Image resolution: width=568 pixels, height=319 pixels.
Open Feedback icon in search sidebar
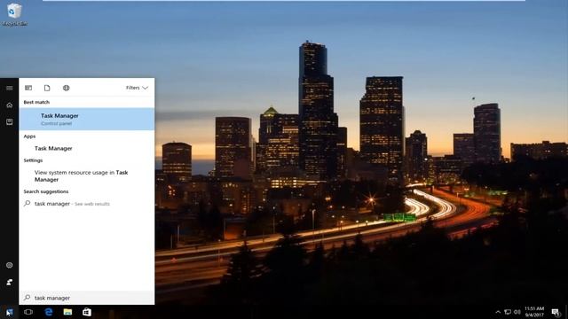[x=10, y=282]
